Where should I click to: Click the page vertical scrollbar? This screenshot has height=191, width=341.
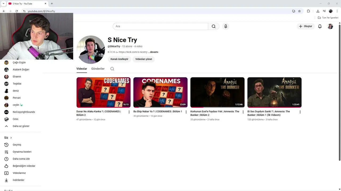coord(339,92)
